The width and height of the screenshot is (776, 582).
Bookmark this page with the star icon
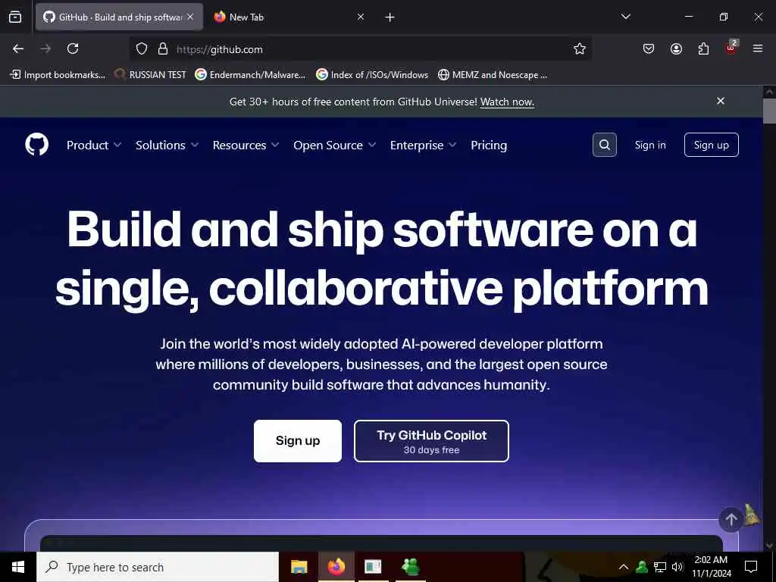point(580,48)
